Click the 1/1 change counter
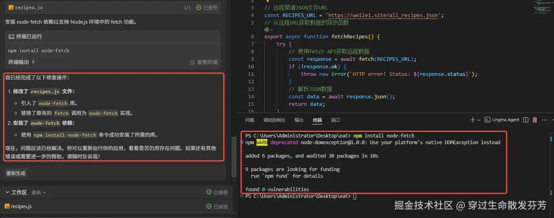This screenshot has width=554, height=218. (x=187, y=8)
